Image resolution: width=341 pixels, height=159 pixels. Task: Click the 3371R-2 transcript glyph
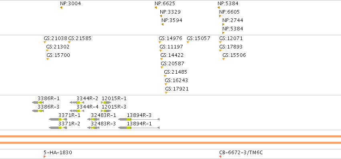58,128
